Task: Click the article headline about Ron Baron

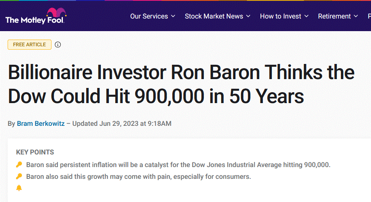Action: 181,85
